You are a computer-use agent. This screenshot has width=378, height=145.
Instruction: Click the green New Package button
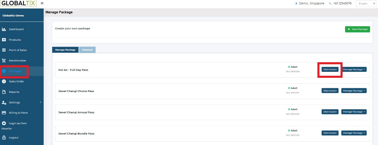(x=357, y=29)
